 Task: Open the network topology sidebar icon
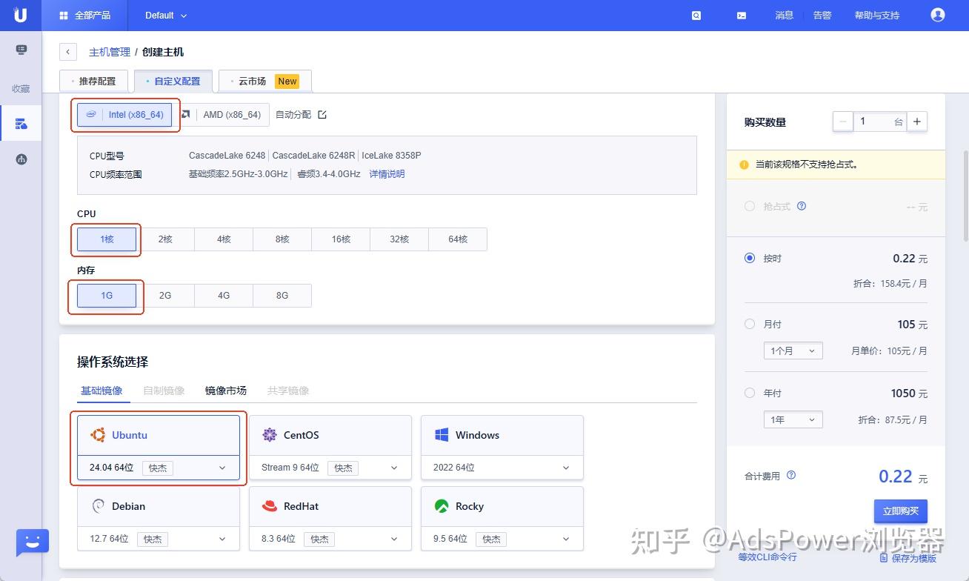21,159
